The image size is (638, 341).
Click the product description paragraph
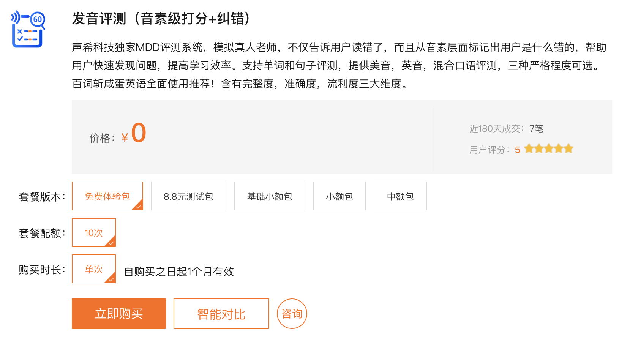point(338,65)
